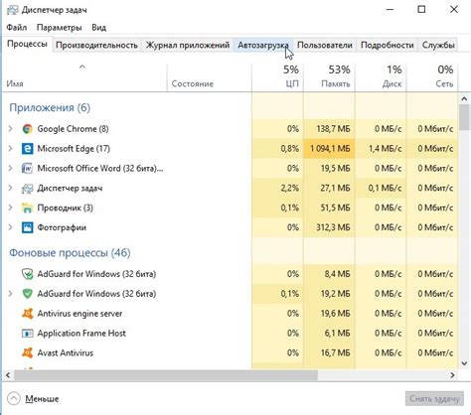This screenshot has height=415, width=471.
Task: Click the horizontal scrollbar right arrow
Action: pos(452,375)
